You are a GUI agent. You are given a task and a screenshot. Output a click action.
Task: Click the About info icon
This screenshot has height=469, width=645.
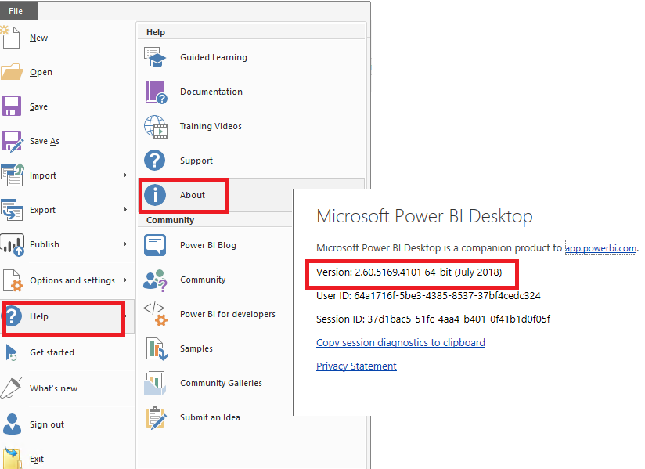click(155, 195)
